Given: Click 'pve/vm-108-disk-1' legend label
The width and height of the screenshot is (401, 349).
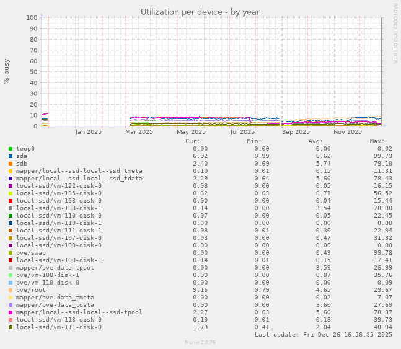Looking at the screenshot, I should (x=48, y=275).
